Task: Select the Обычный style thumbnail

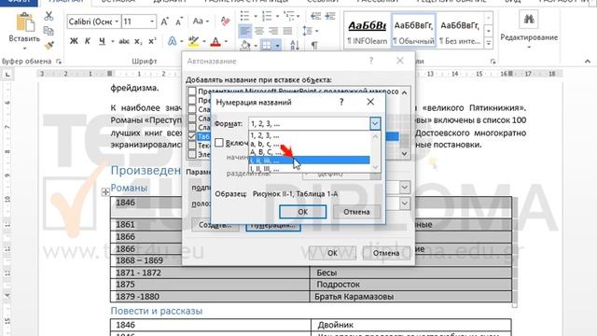Action: [413, 30]
